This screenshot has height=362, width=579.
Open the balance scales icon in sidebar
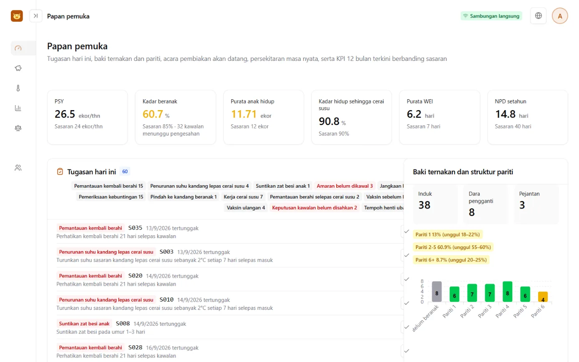pos(18,128)
